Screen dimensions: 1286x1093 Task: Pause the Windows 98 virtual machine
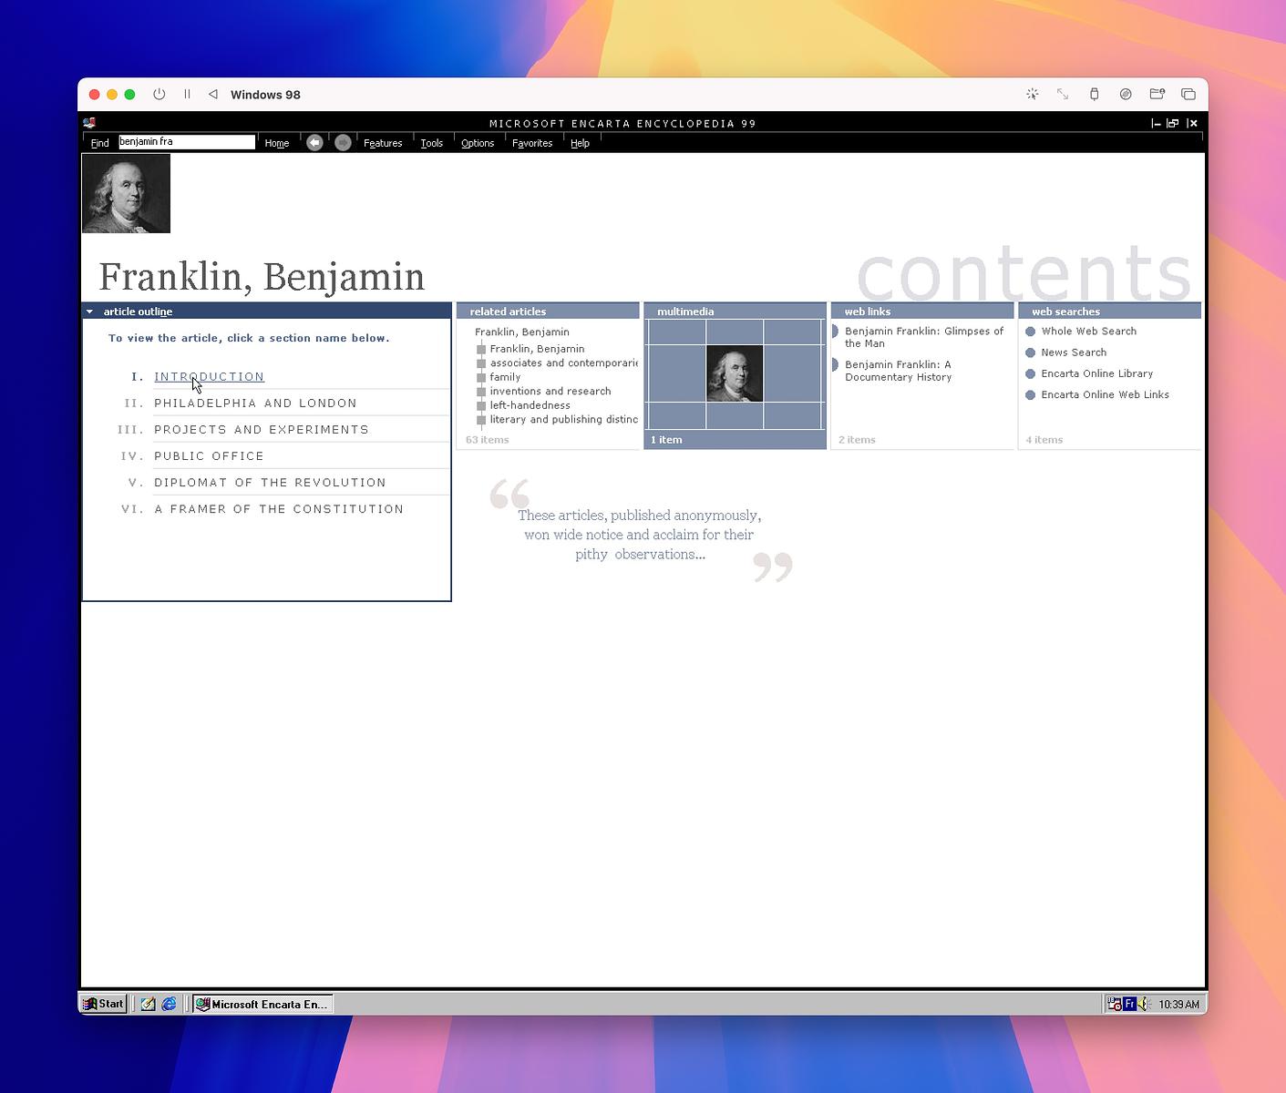pos(187,95)
